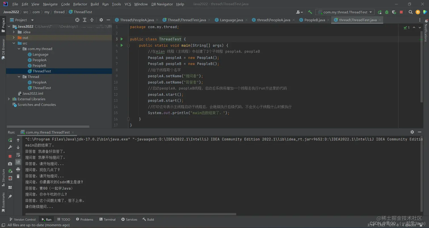The image size is (429, 228).
Task: Hide the Project panel with minus icon
Action: 108,20
